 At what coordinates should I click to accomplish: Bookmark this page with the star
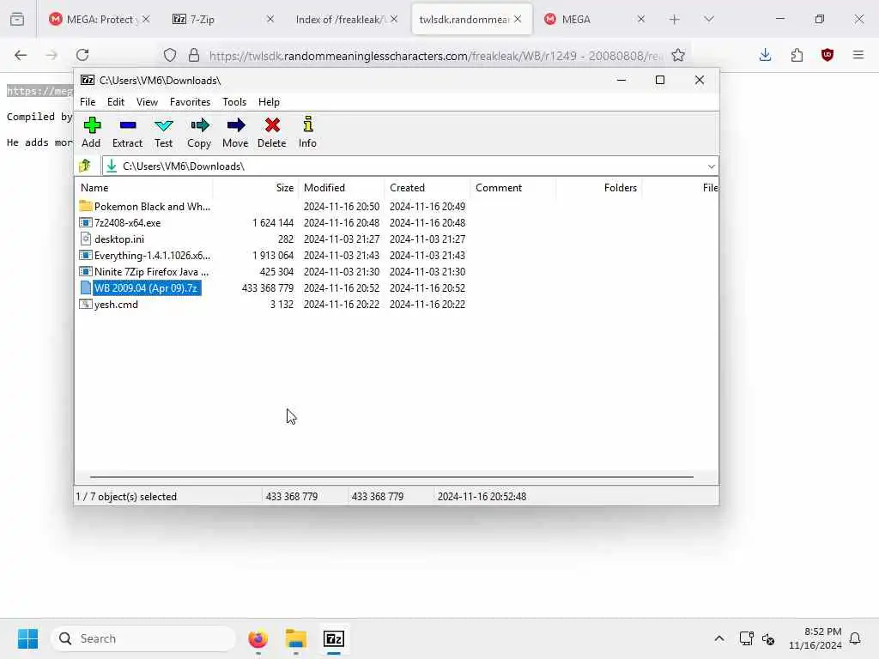(x=678, y=55)
